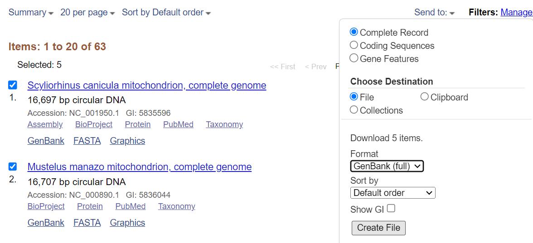
Task: Choose Collections as the destination
Action: [354, 110]
